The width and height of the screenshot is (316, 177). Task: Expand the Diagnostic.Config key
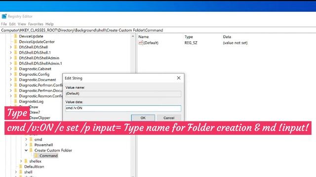point(11,74)
